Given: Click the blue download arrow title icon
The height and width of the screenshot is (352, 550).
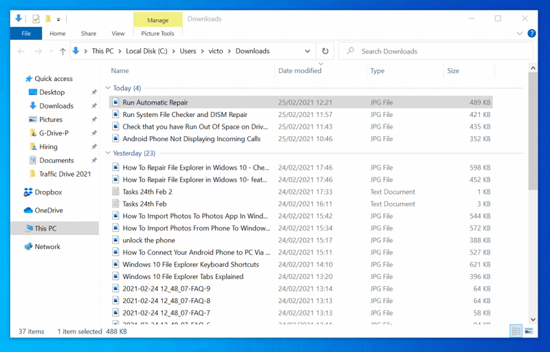Looking at the screenshot, I should click(x=19, y=19).
